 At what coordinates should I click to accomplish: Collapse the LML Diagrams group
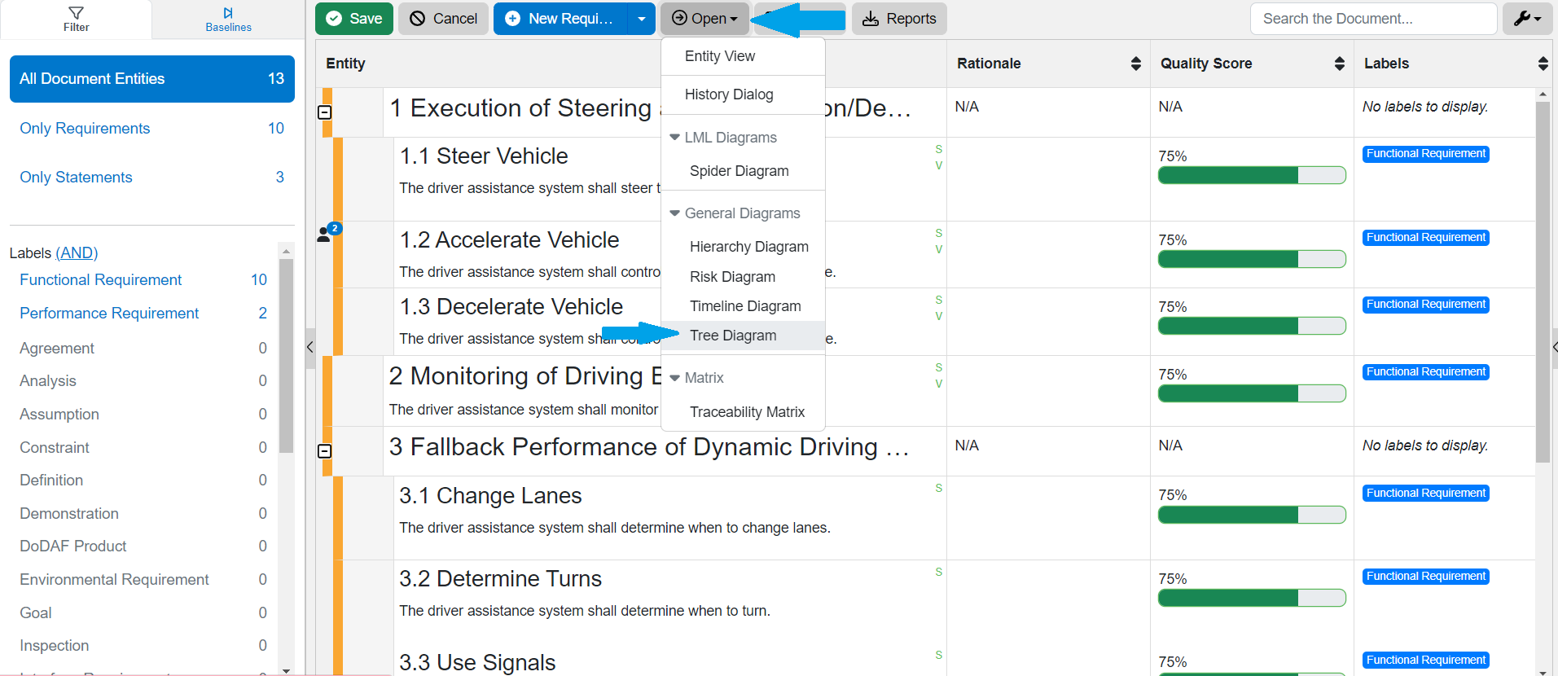[x=674, y=138]
